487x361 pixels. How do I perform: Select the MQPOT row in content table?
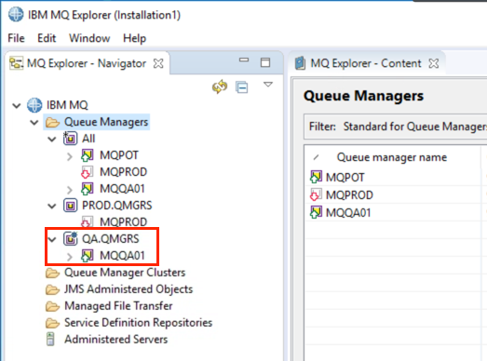coord(393,177)
